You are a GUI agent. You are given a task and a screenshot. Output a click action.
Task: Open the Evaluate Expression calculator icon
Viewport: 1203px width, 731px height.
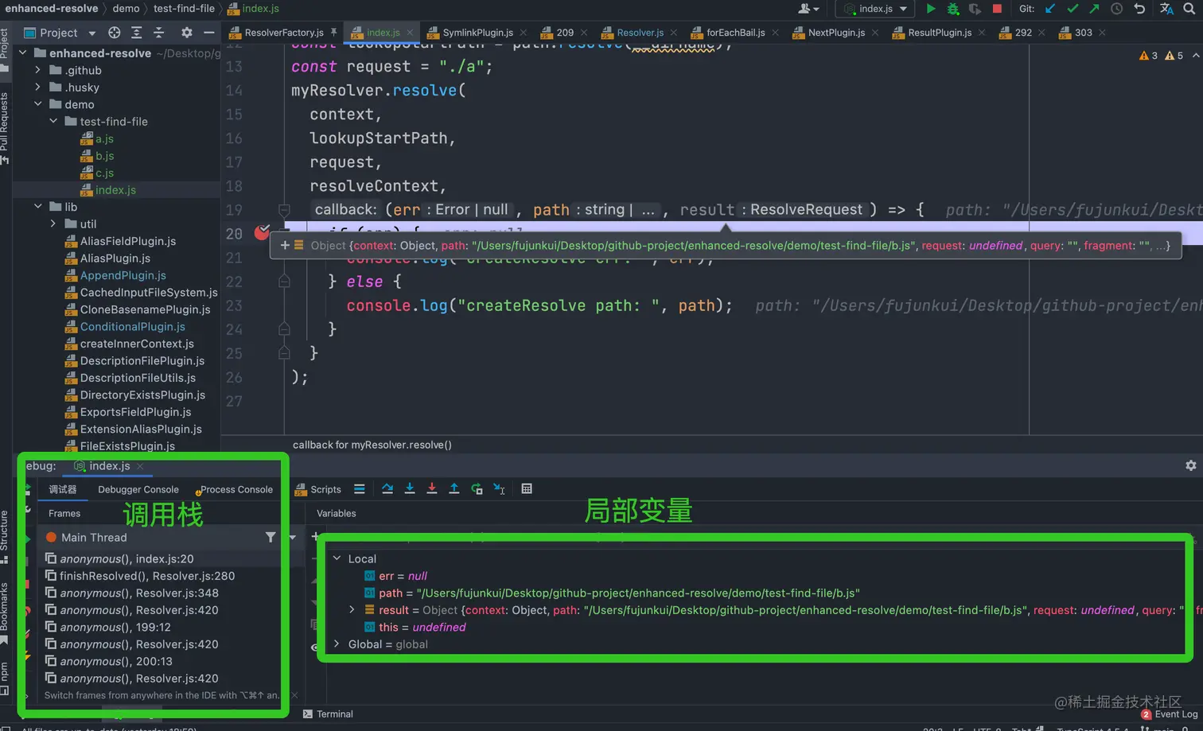(527, 489)
